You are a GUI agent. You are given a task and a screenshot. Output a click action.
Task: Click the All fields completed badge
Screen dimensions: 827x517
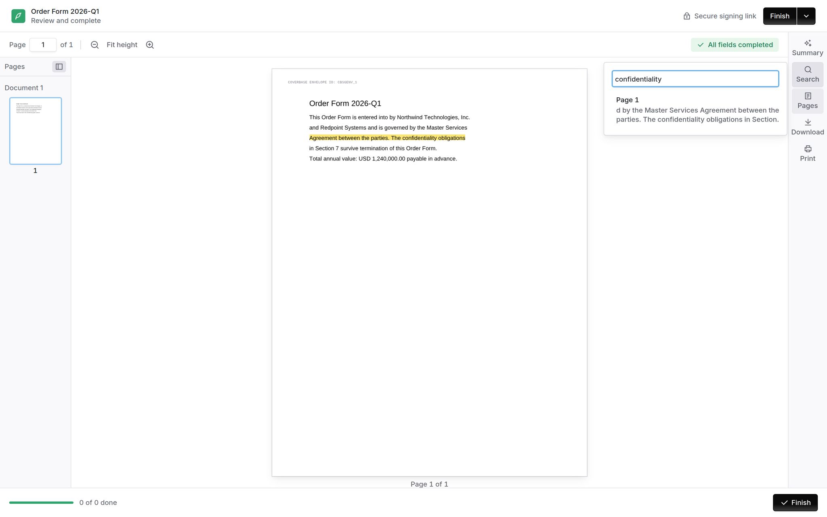[x=735, y=45]
